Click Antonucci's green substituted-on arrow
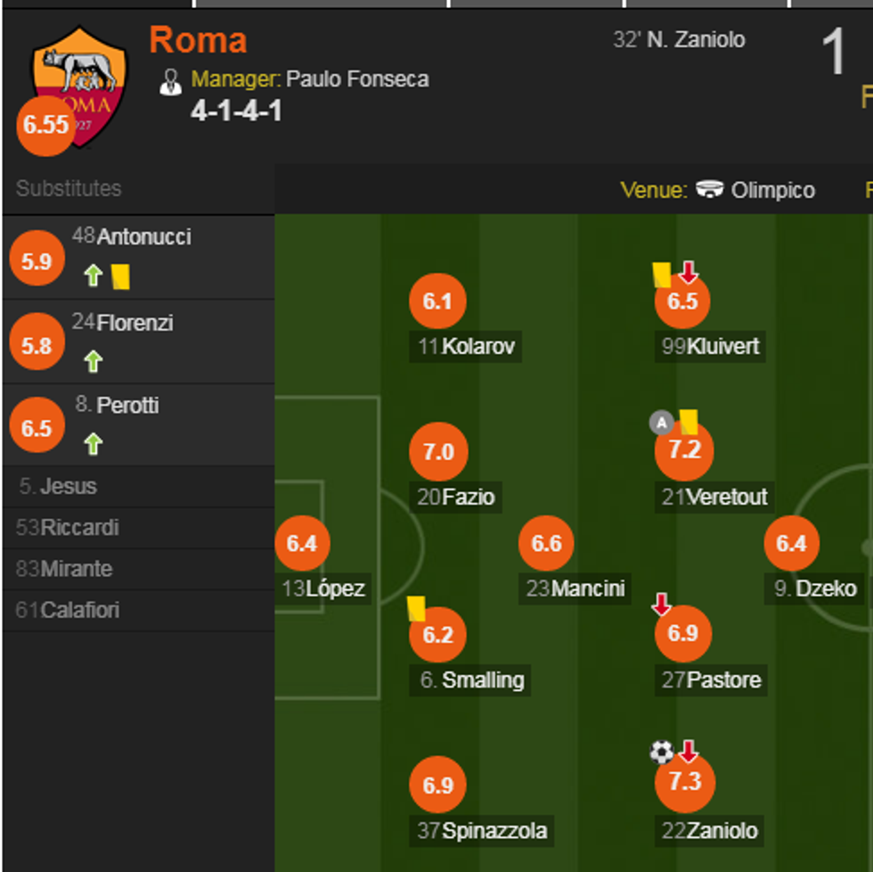Screen dimensions: 873x872 coord(94,276)
